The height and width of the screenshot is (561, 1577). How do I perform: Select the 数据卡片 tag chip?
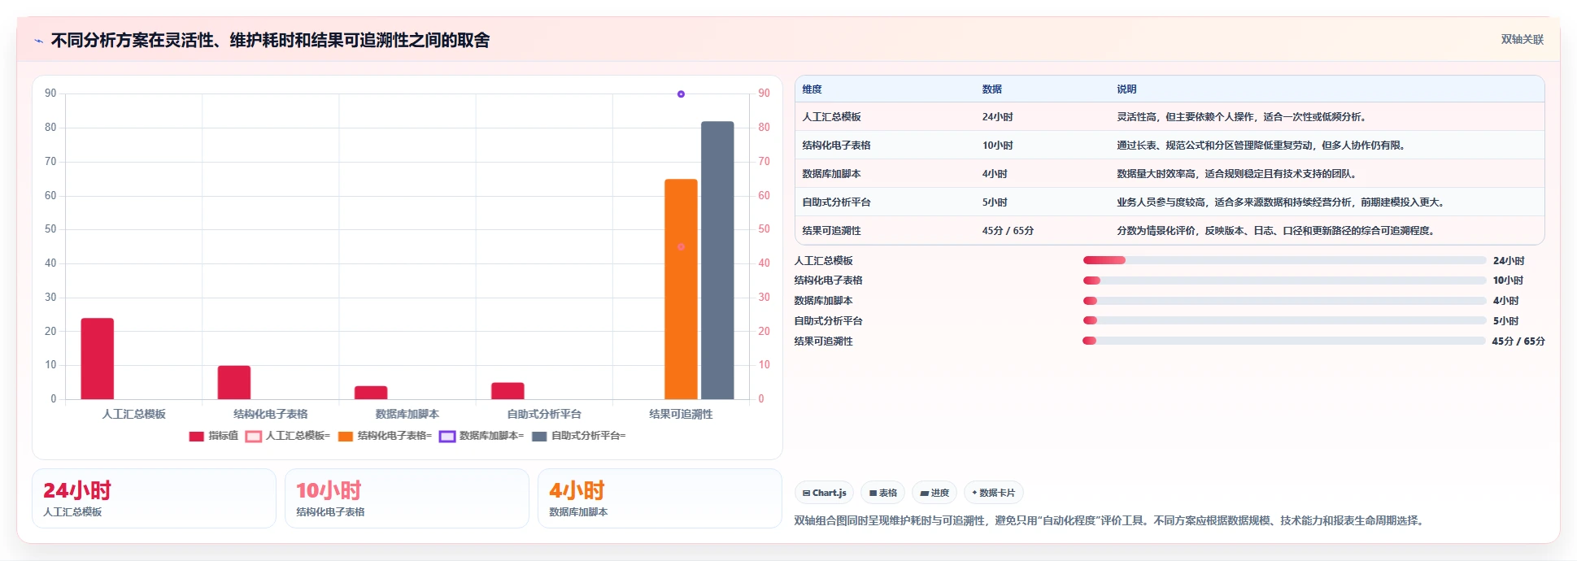tap(993, 493)
